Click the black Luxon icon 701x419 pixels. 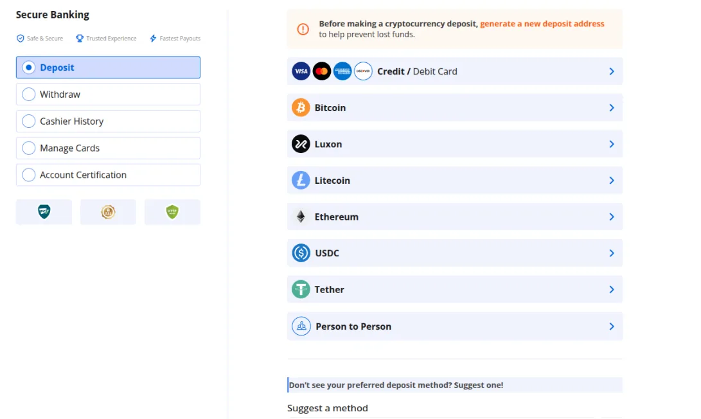pos(301,144)
